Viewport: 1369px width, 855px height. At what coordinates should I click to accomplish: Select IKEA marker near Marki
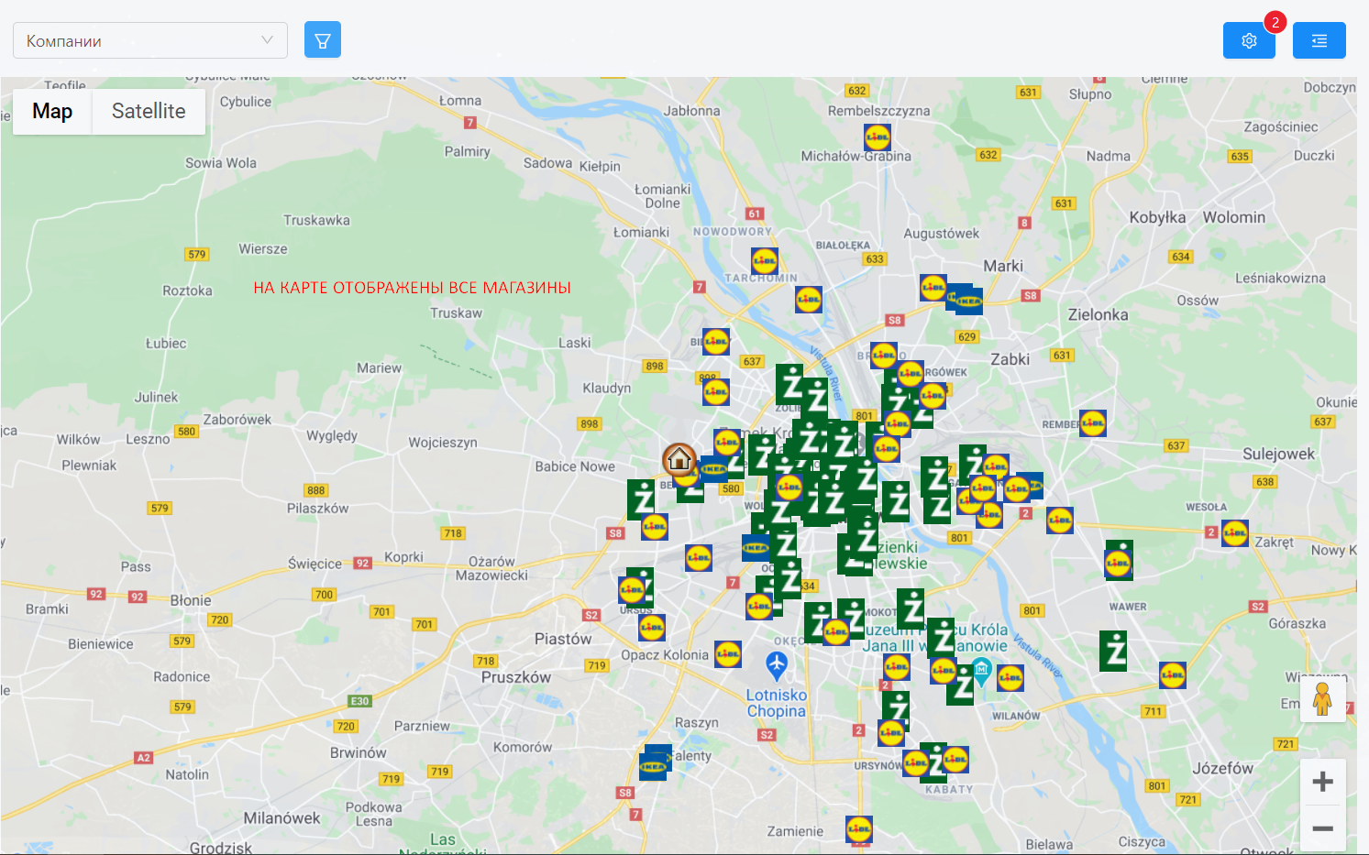[x=967, y=301]
